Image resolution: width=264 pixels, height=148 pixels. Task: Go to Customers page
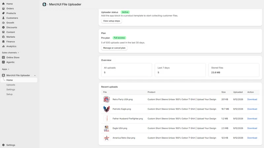(12, 18)
